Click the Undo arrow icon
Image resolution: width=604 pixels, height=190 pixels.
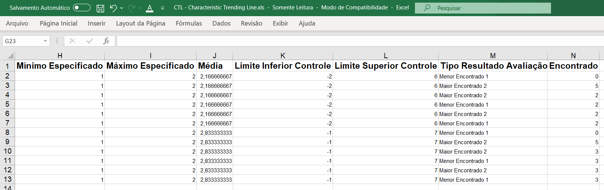pos(113,8)
